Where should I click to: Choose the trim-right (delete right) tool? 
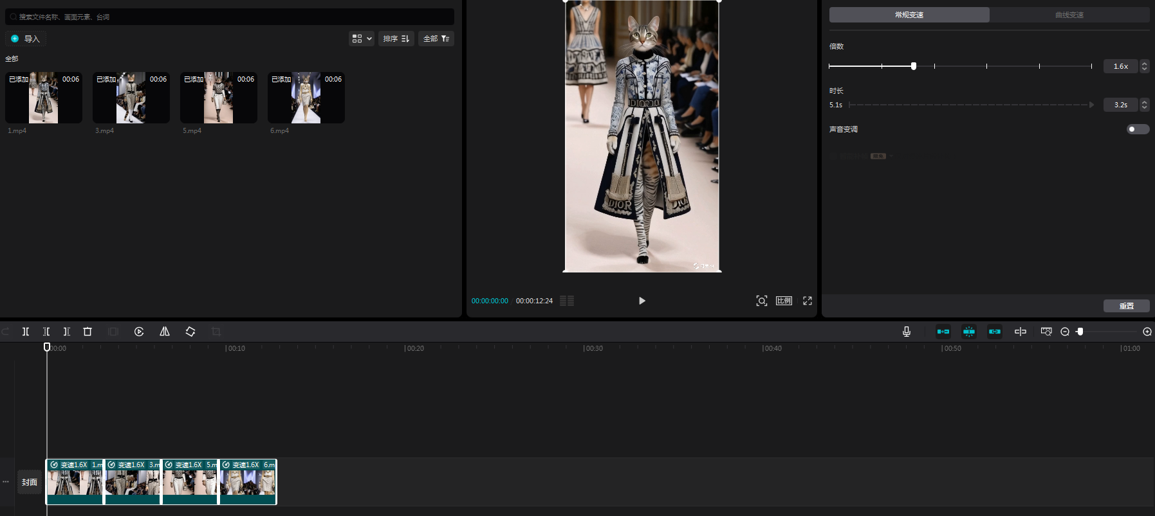pos(67,332)
